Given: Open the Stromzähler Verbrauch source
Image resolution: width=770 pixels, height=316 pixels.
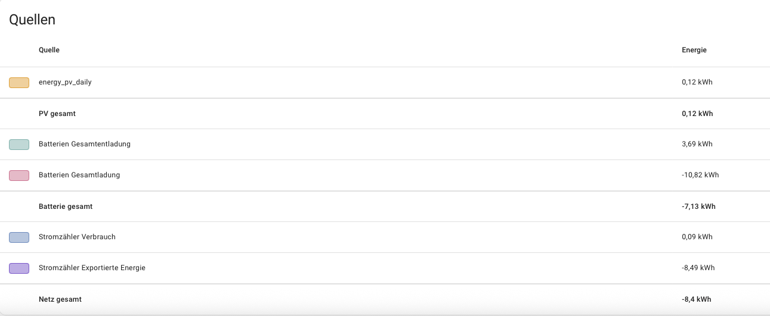Looking at the screenshot, I should tap(77, 237).
